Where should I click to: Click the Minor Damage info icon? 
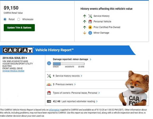pos(90,33)
